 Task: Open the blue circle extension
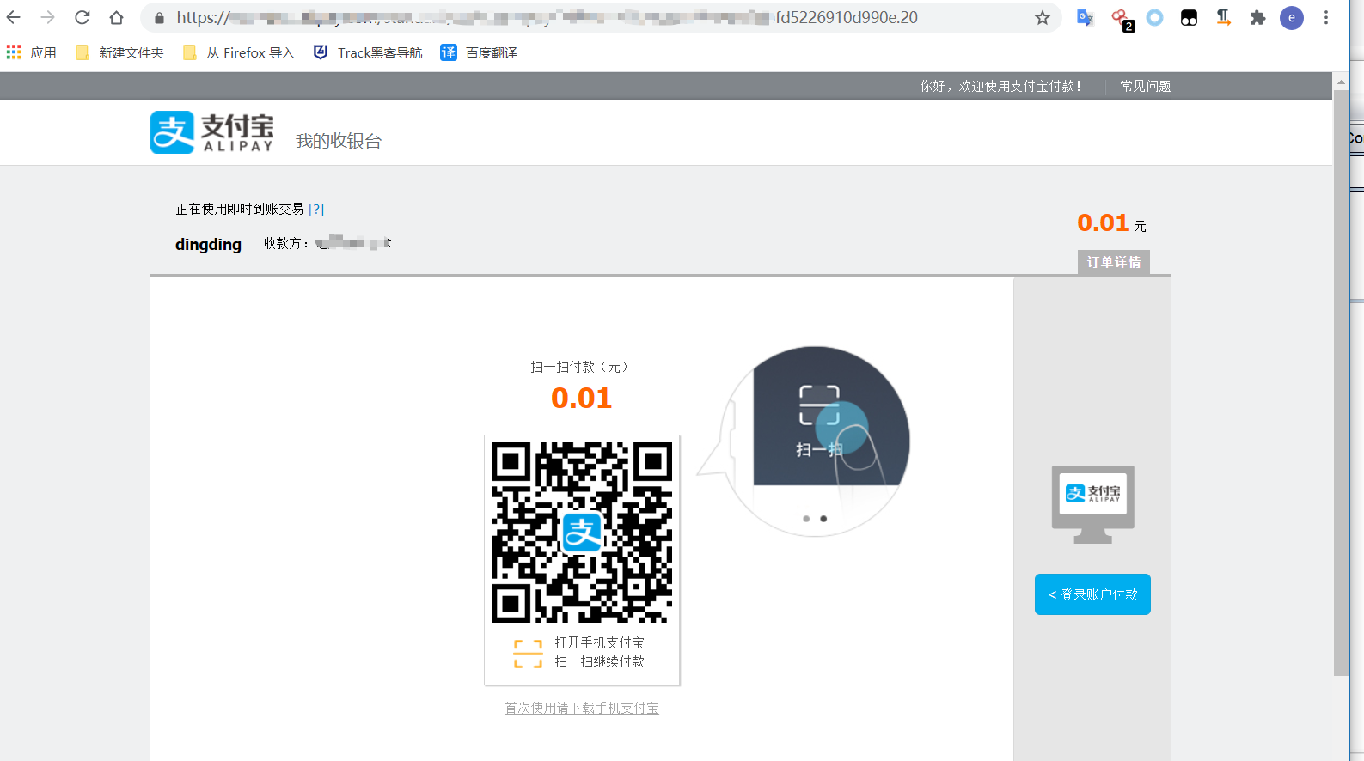[1155, 17]
